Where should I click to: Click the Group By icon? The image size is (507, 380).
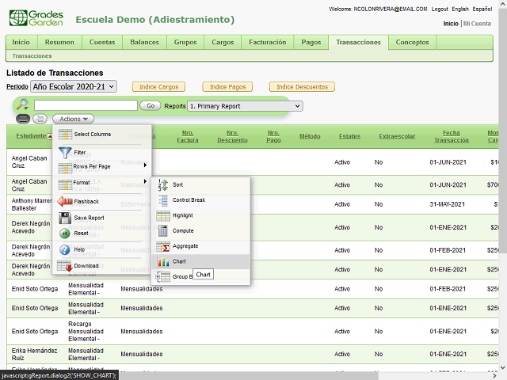tap(162, 277)
